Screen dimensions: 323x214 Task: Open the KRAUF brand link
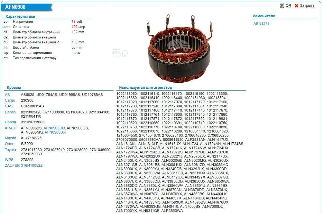11,128
